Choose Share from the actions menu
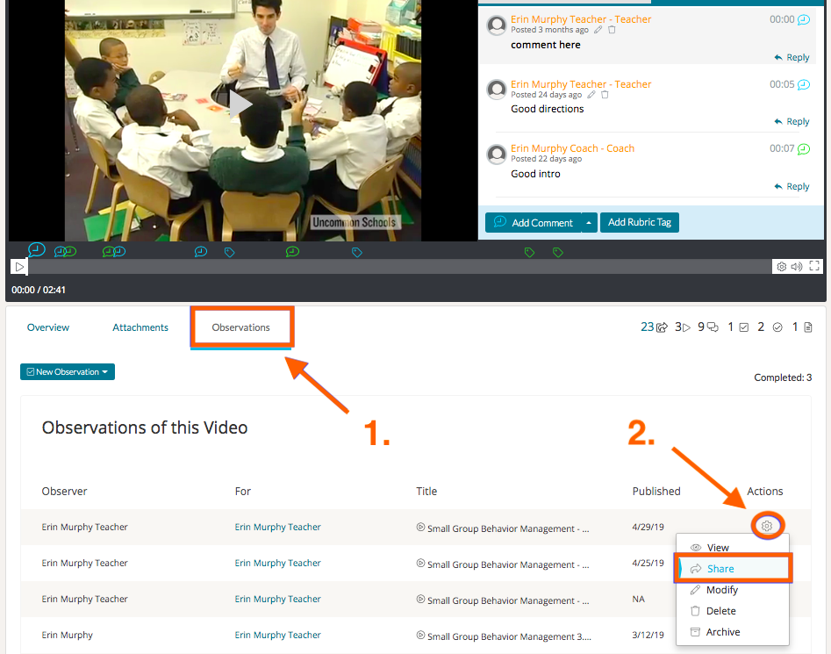Viewport: 831px width, 654px height. pyautogui.click(x=720, y=569)
